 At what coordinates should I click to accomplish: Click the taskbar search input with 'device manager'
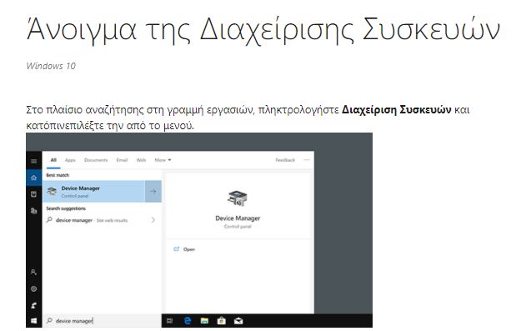click(102, 321)
